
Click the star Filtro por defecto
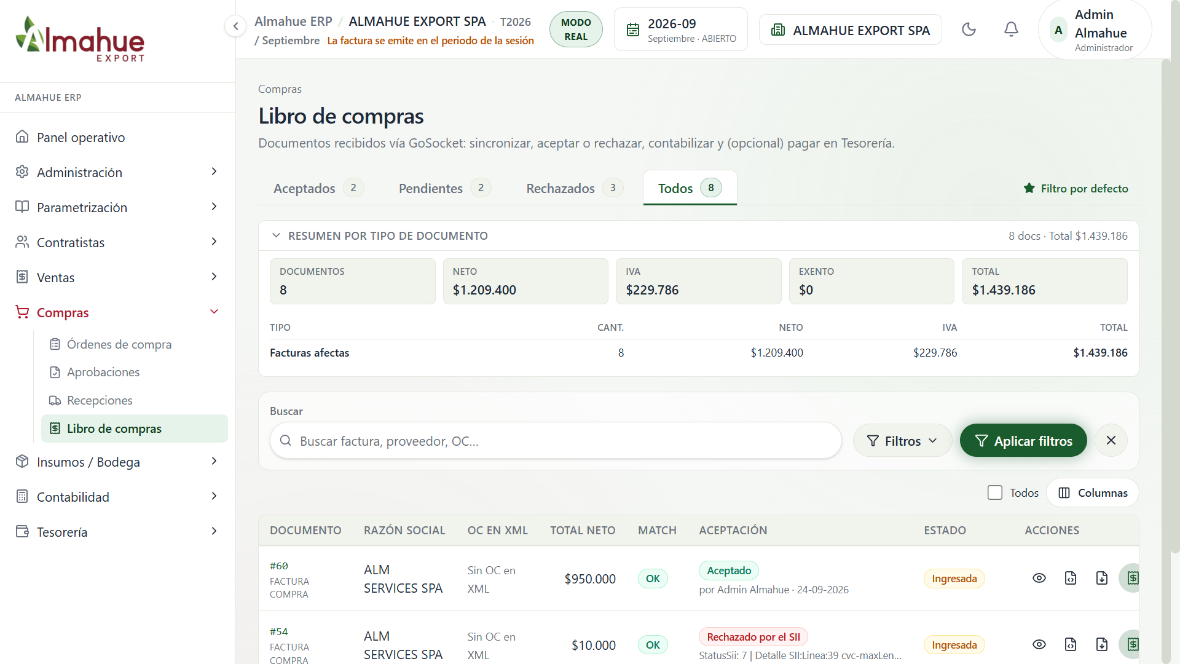point(1076,188)
